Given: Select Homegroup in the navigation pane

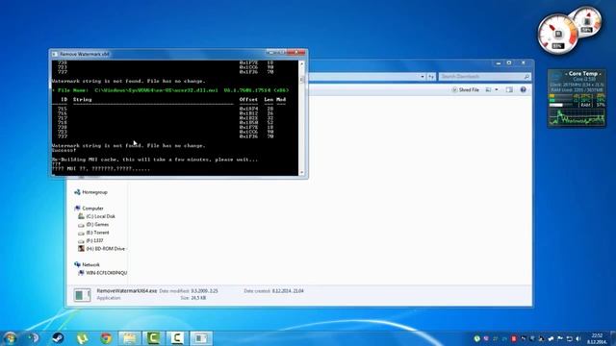Looking at the screenshot, I should point(94,192).
